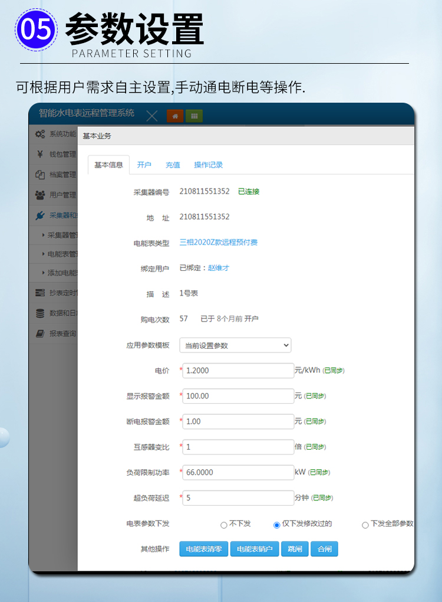
Task: Click 电能表清零 button
Action: [203, 549]
